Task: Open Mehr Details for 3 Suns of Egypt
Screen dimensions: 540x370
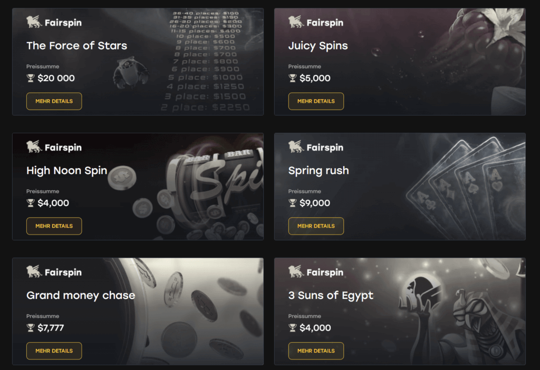Action: [x=316, y=350]
